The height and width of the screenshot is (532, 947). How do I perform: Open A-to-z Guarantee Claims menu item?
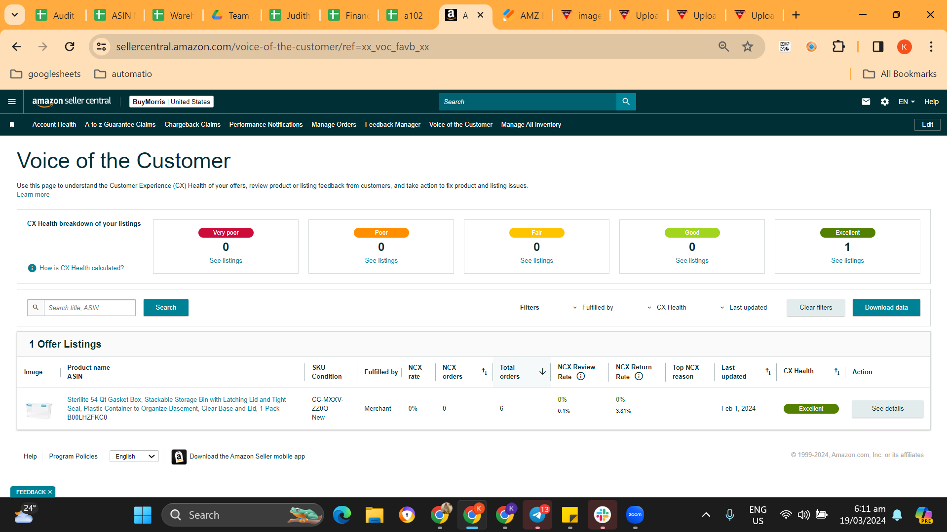tap(120, 125)
